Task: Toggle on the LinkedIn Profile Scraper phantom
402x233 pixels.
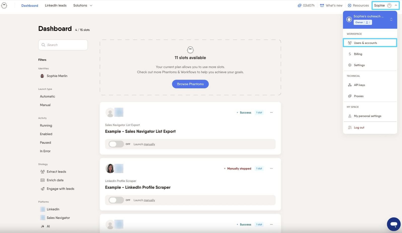Action: [116, 200]
